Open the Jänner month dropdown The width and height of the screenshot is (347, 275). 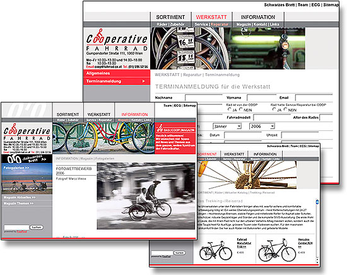point(227,126)
